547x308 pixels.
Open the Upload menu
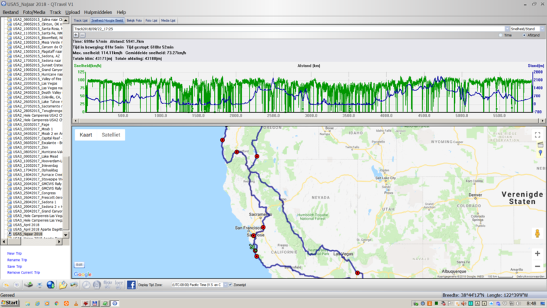72,12
